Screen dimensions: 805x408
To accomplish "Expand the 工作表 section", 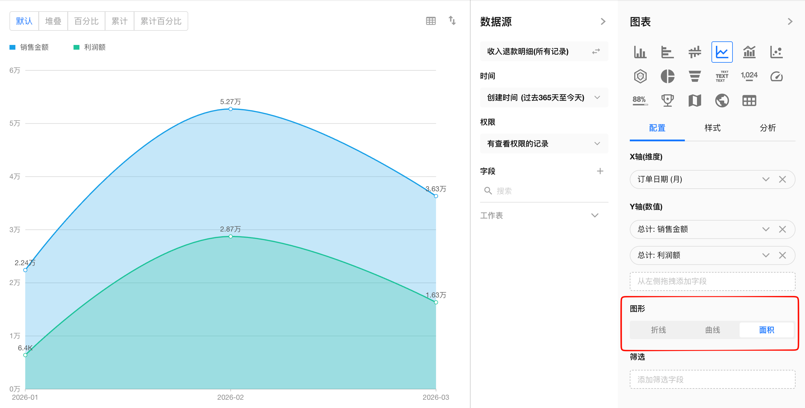I will pyautogui.click(x=595, y=216).
